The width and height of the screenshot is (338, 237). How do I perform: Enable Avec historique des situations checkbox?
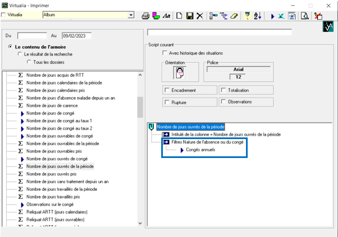point(165,53)
